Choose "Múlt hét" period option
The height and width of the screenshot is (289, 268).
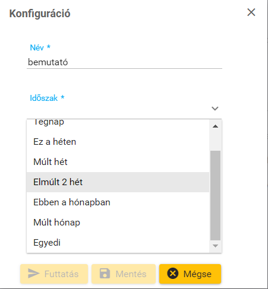[118, 162]
